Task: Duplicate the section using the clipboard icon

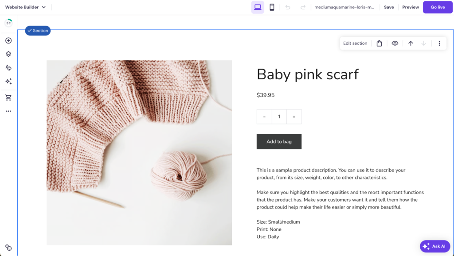Action: click(x=379, y=43)
